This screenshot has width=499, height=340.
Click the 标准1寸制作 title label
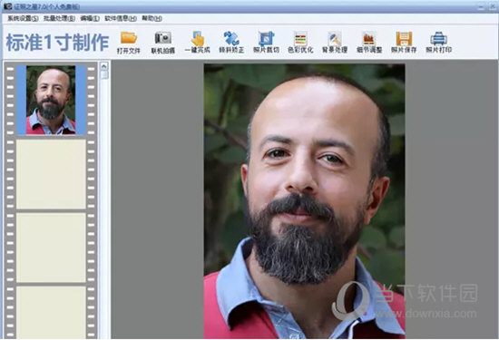(57, 43)
